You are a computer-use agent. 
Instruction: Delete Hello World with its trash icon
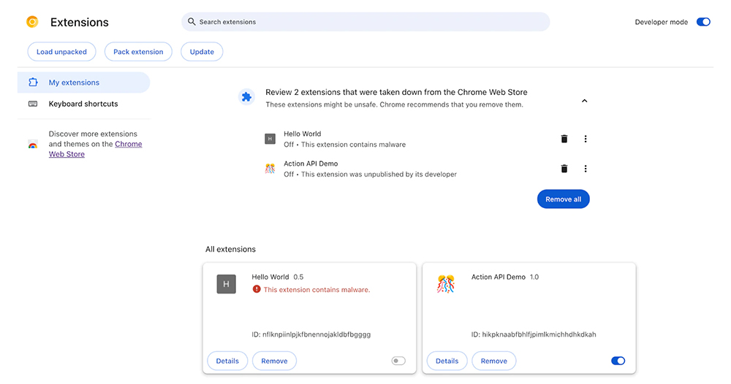pos(564,139)
